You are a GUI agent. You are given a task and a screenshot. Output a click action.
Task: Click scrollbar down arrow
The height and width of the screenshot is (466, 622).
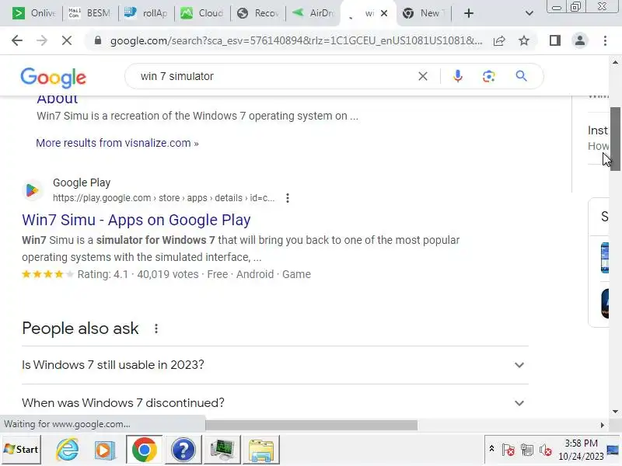615,412
